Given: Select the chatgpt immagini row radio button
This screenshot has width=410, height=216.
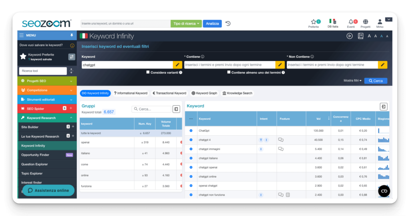Looking at the screenshot, I should [191, 149].
